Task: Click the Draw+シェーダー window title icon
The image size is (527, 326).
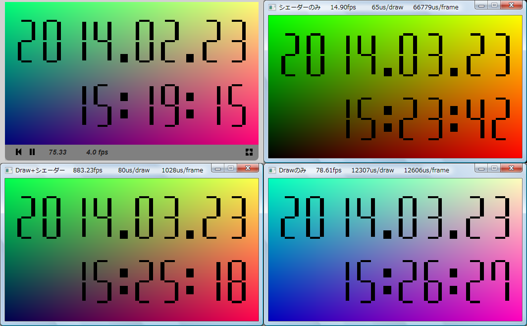Action: [x=9, y=170]
